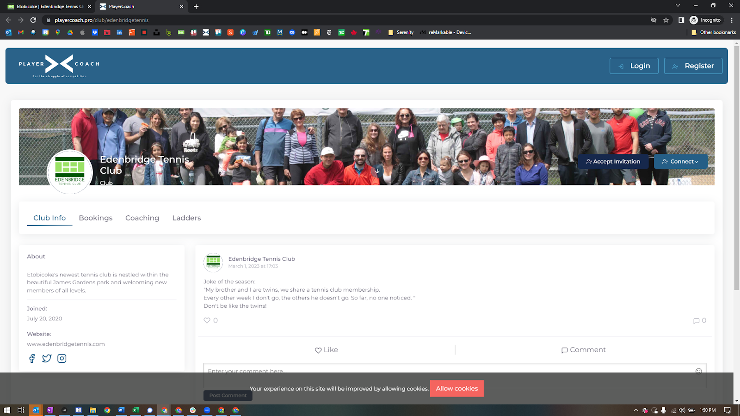Click the comment count bubble icon
This screenshot has width=740, height=416.
pyautogui.click(x=696, y=321)
